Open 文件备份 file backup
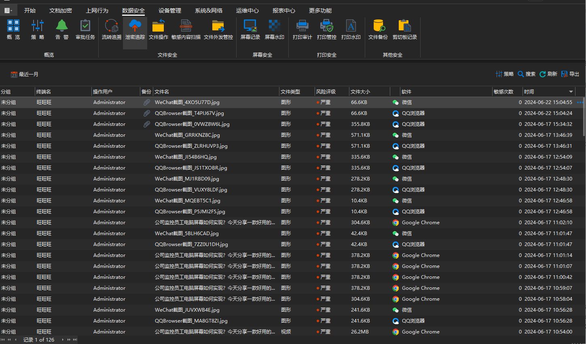The height and width of the screenshot is (344, 586). [378, 30]
